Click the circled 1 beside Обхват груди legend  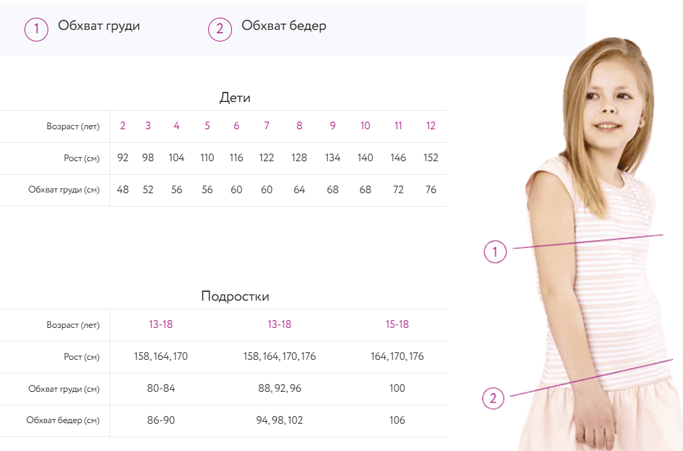click(x=36, y=29)
